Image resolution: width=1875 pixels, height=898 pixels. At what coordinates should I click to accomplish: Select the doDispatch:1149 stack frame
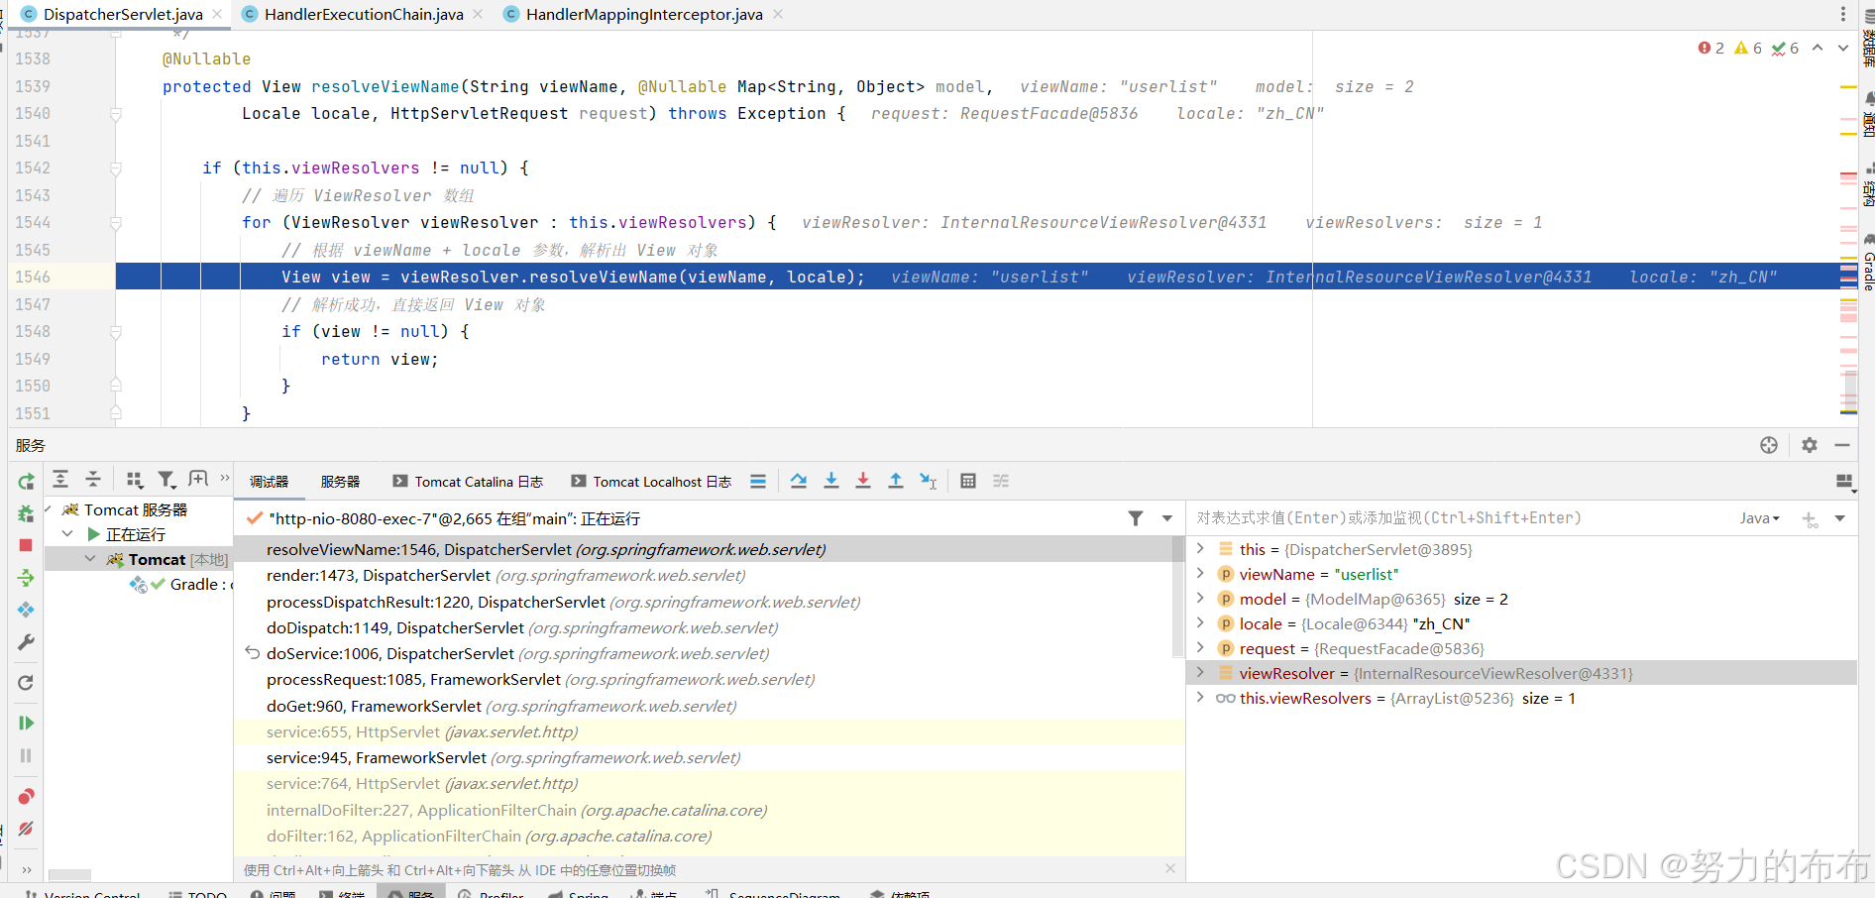[x=703, y=628]
